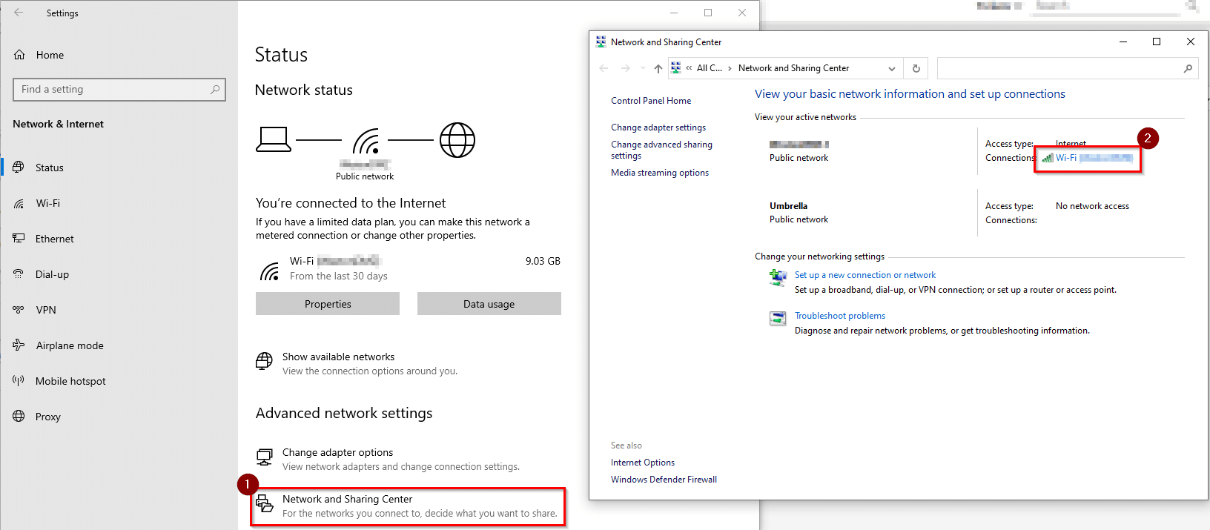Image resolution: width=1210 pixels, height=530 pixels.
Task: Click the Data usage button
Action: [489, 304]
